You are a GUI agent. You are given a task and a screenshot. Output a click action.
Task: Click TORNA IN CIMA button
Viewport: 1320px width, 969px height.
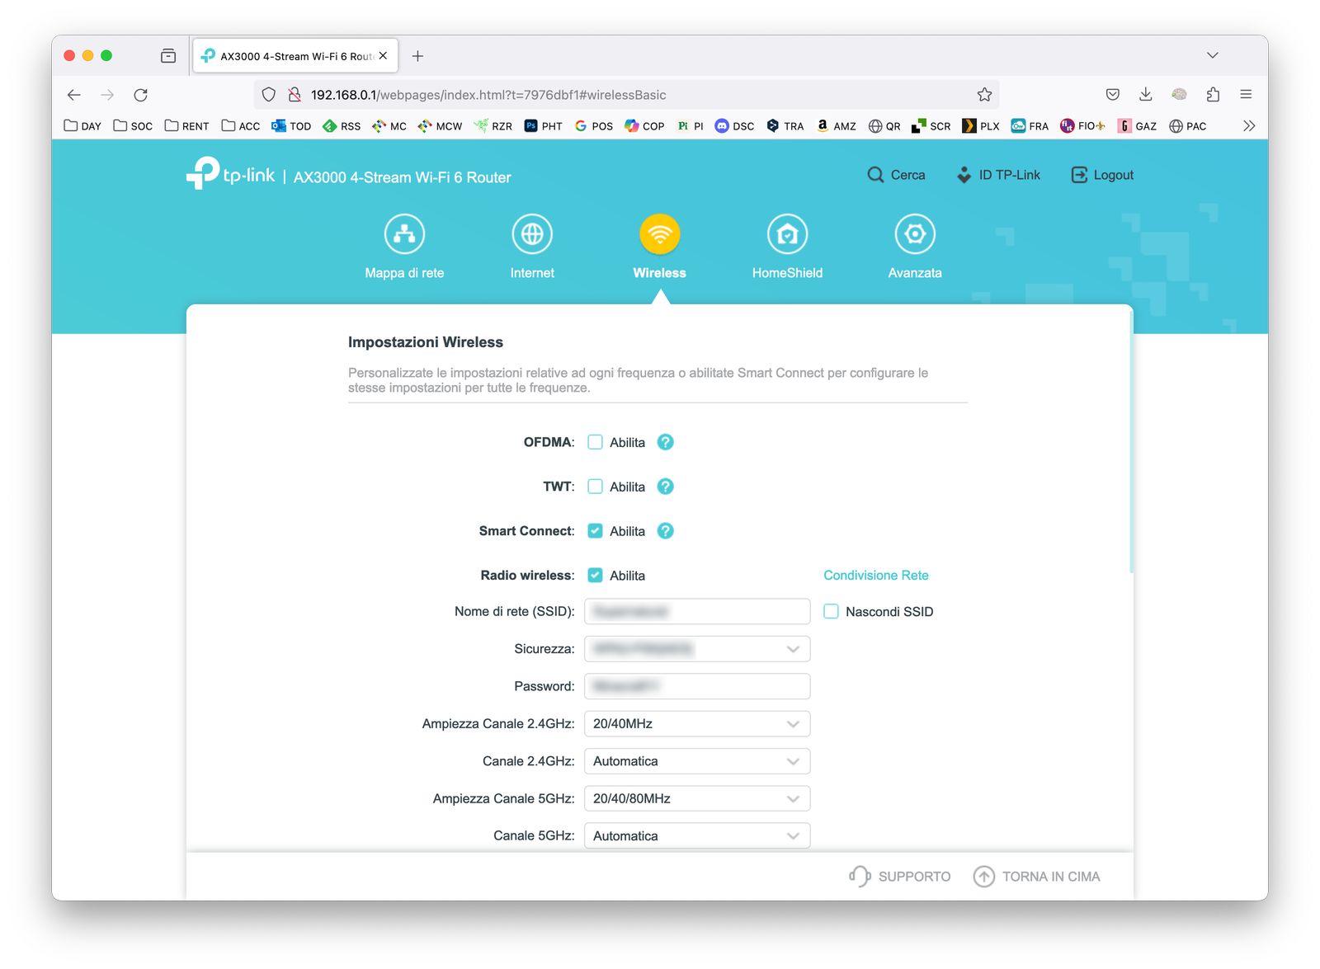[1037, 877]
